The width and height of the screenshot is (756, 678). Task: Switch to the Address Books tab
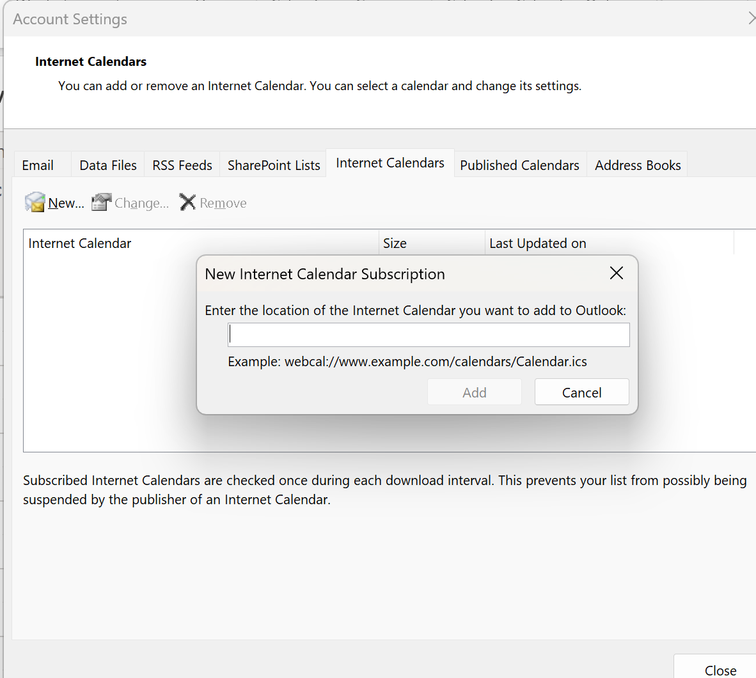click(x=638, y=166)
